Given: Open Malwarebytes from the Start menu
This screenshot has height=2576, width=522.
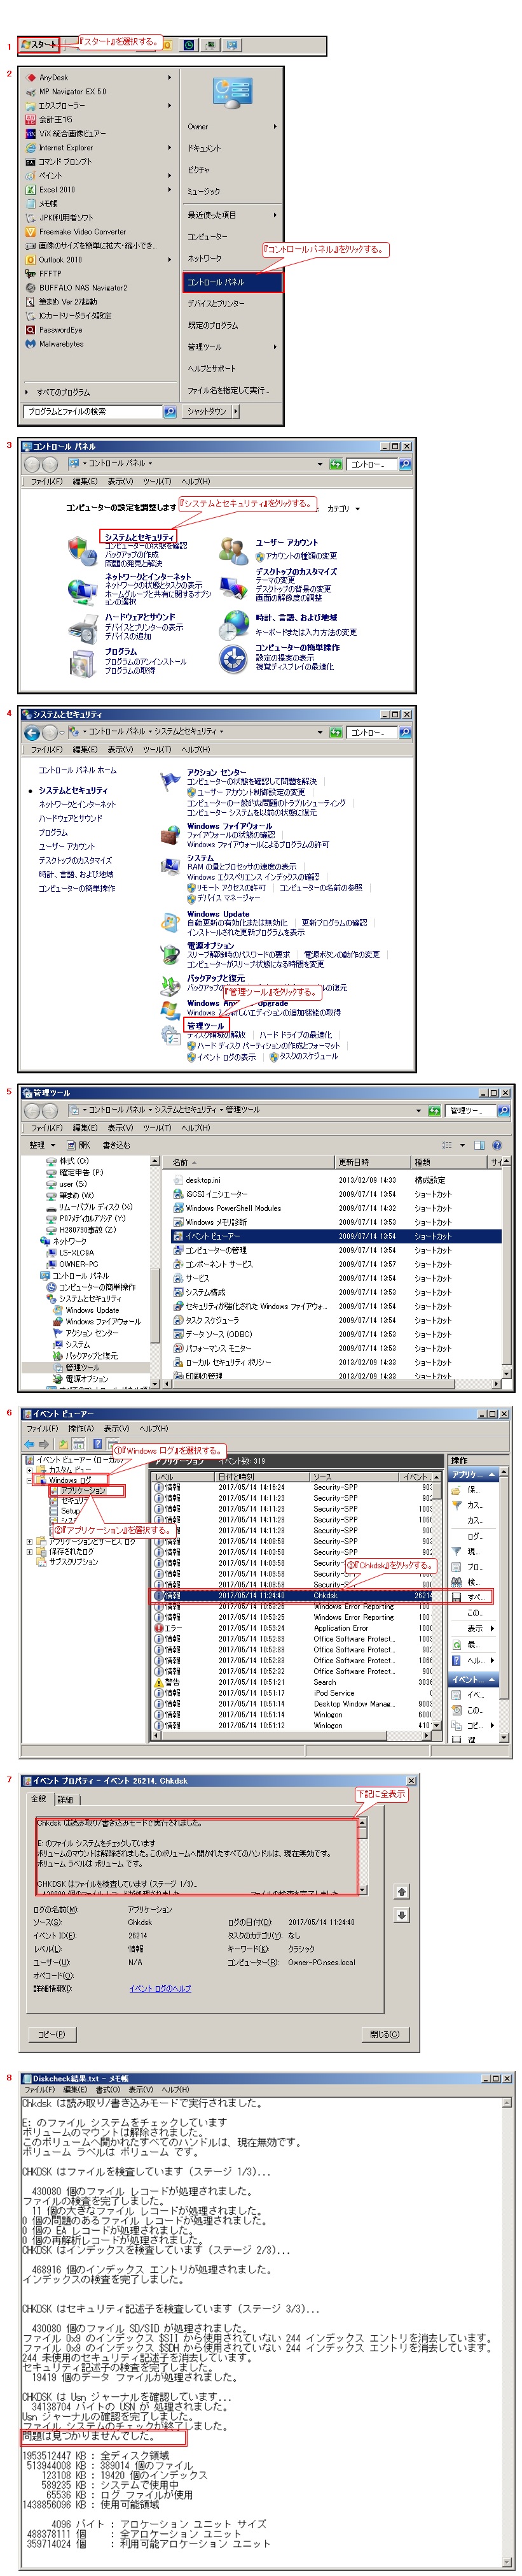Looking at the screenshot, I should coord(61,343).
